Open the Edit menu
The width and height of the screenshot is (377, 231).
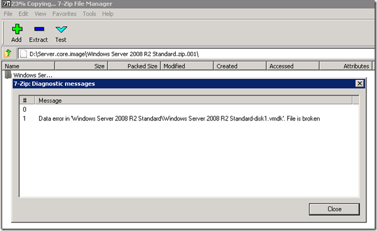click(x=23, y=13)
